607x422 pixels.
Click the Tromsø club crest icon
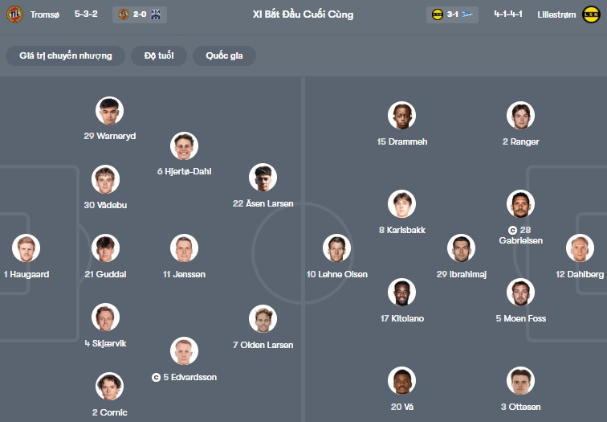click(x=14, y=14)
